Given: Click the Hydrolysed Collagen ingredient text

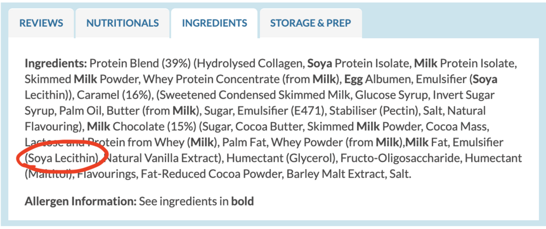Looking at the screenshot, I should point(249,64).
